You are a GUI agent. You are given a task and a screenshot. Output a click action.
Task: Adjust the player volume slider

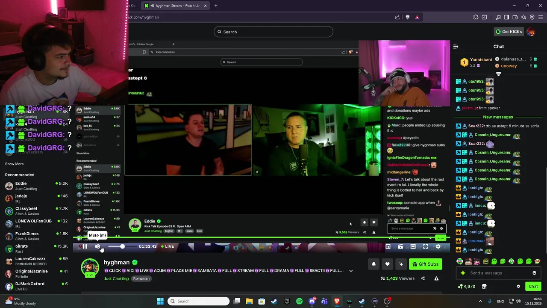(122, 246)
